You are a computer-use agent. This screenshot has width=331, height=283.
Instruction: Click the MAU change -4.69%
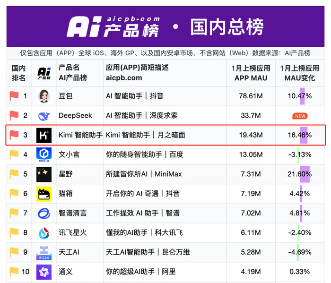tap(300, 252)
